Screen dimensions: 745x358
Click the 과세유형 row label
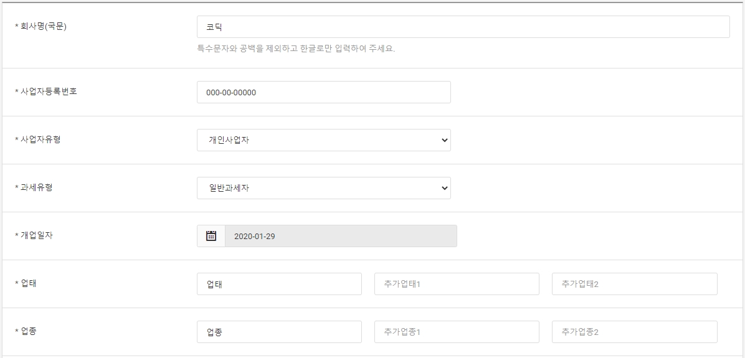tap(34, 187)
